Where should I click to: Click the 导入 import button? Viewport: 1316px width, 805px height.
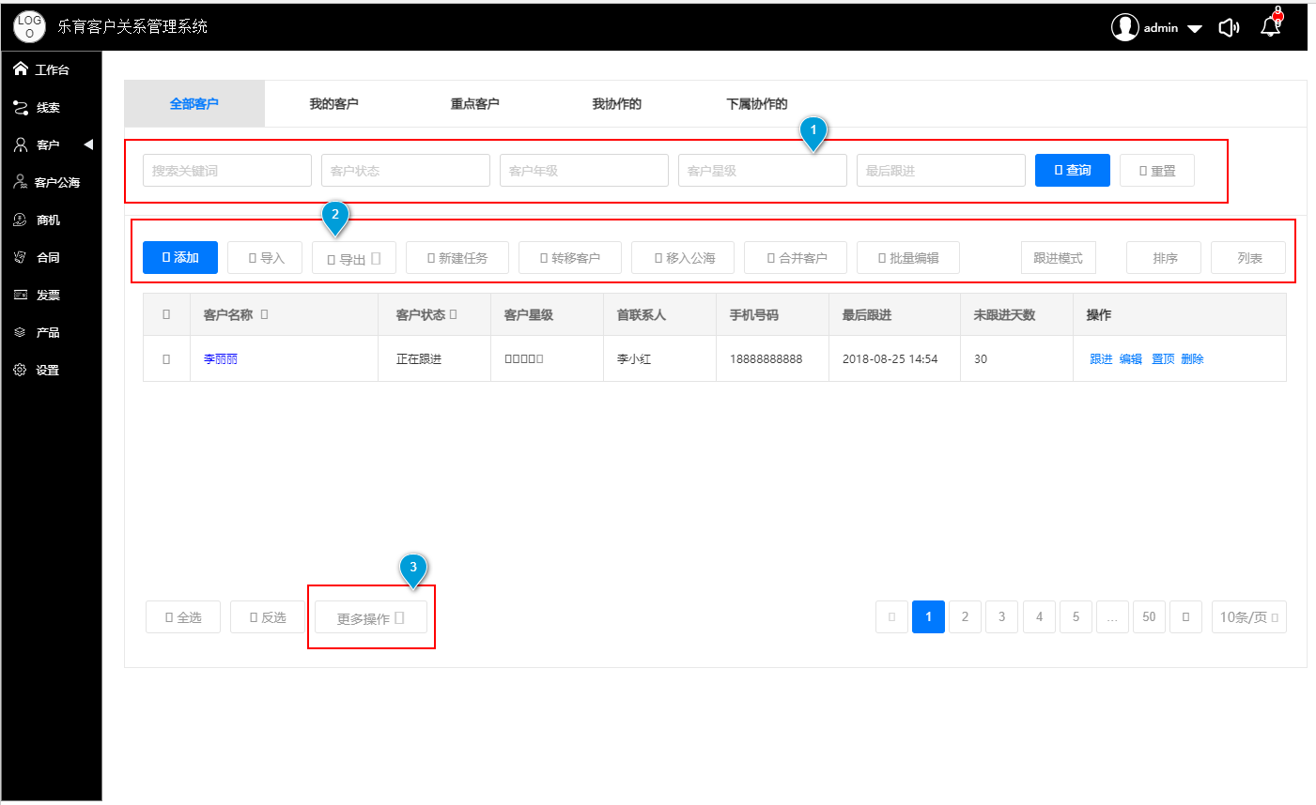(265, 258)
